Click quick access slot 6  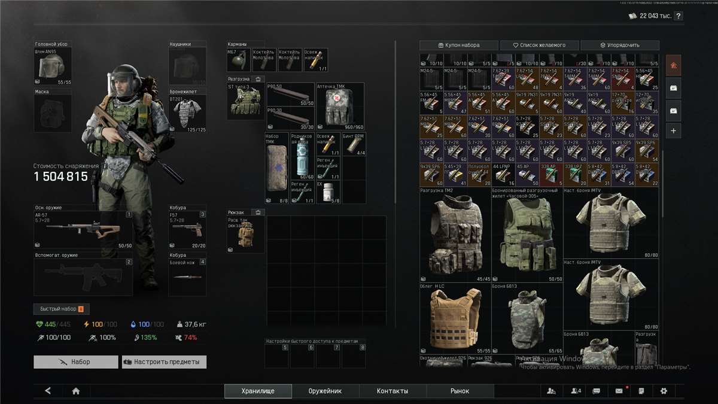(303, 356)
